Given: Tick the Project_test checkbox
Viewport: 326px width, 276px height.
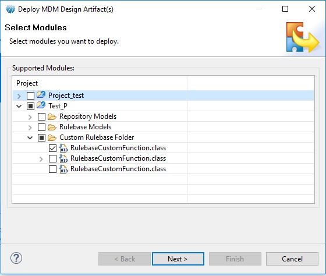Looking at the screenshot, I should click(x=30, y=95).
